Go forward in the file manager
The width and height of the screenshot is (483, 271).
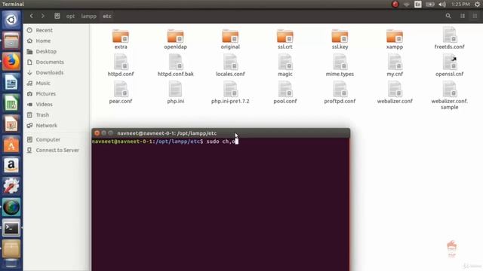click(43, 16)
